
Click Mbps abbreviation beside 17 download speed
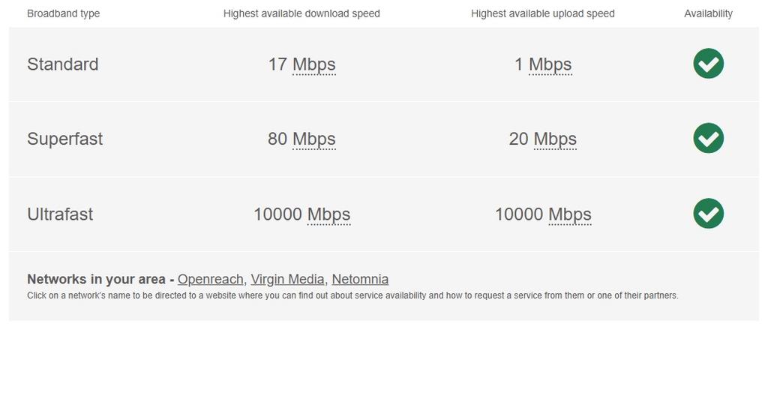[314, 64]
